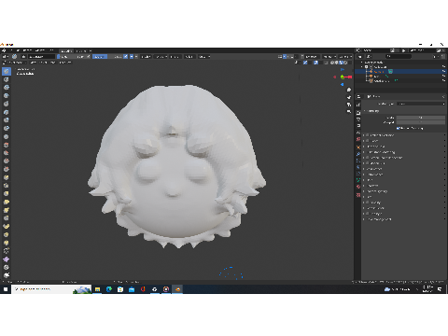Open the orange Object properties tab

tap(358, 147)
